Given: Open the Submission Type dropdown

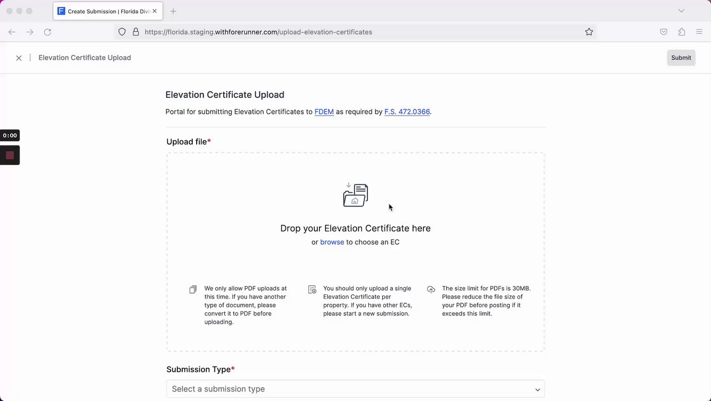Looking at the screenshot, I should (355, 389).
